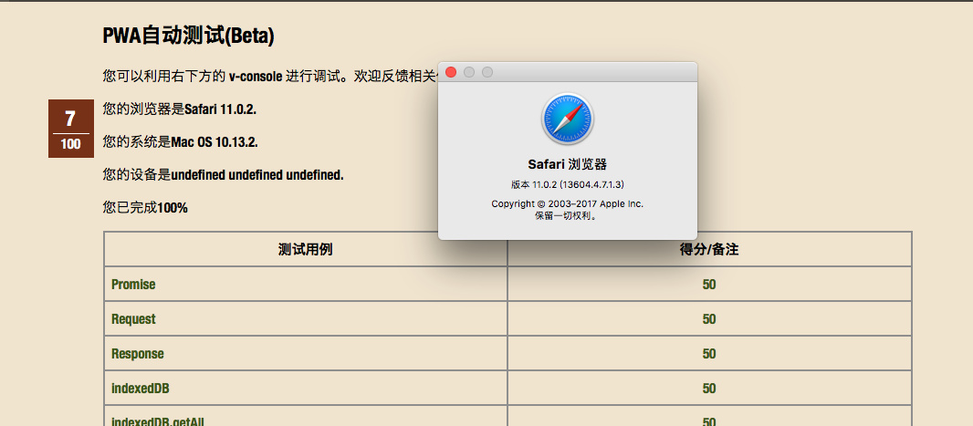Click the v-console bold text
973x426 pixels.
(256, 77)
